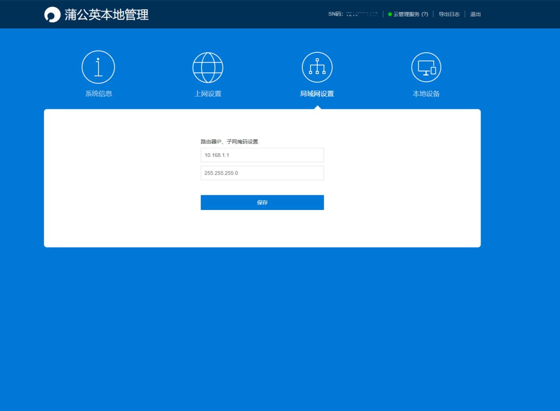
Task: Click the circular icon above 上网设置
Action: 207,67
